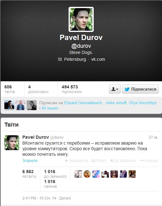The image size is (162, 206).
Task: Toggle the До обраного star favorite
Action: click(112, 160)
